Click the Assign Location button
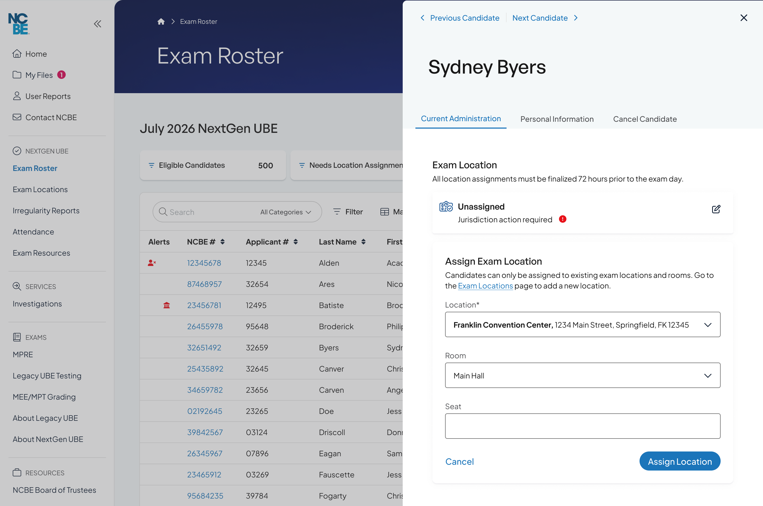The image size is (763, 506). tap(680, 461)
